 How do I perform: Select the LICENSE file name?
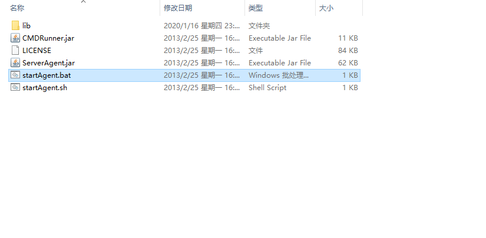(x=37, y=51)
